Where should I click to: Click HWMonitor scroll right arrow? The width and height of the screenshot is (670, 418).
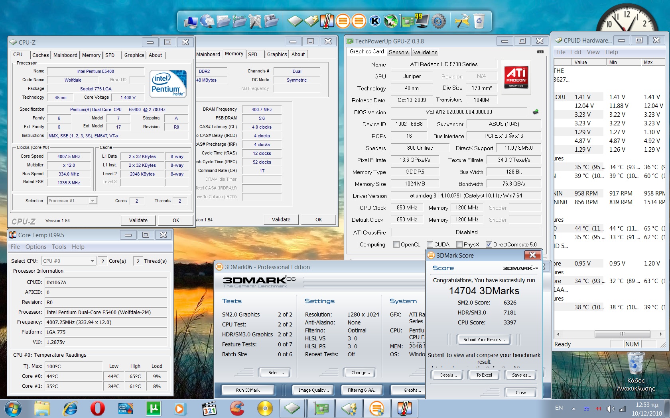point(661,334)
